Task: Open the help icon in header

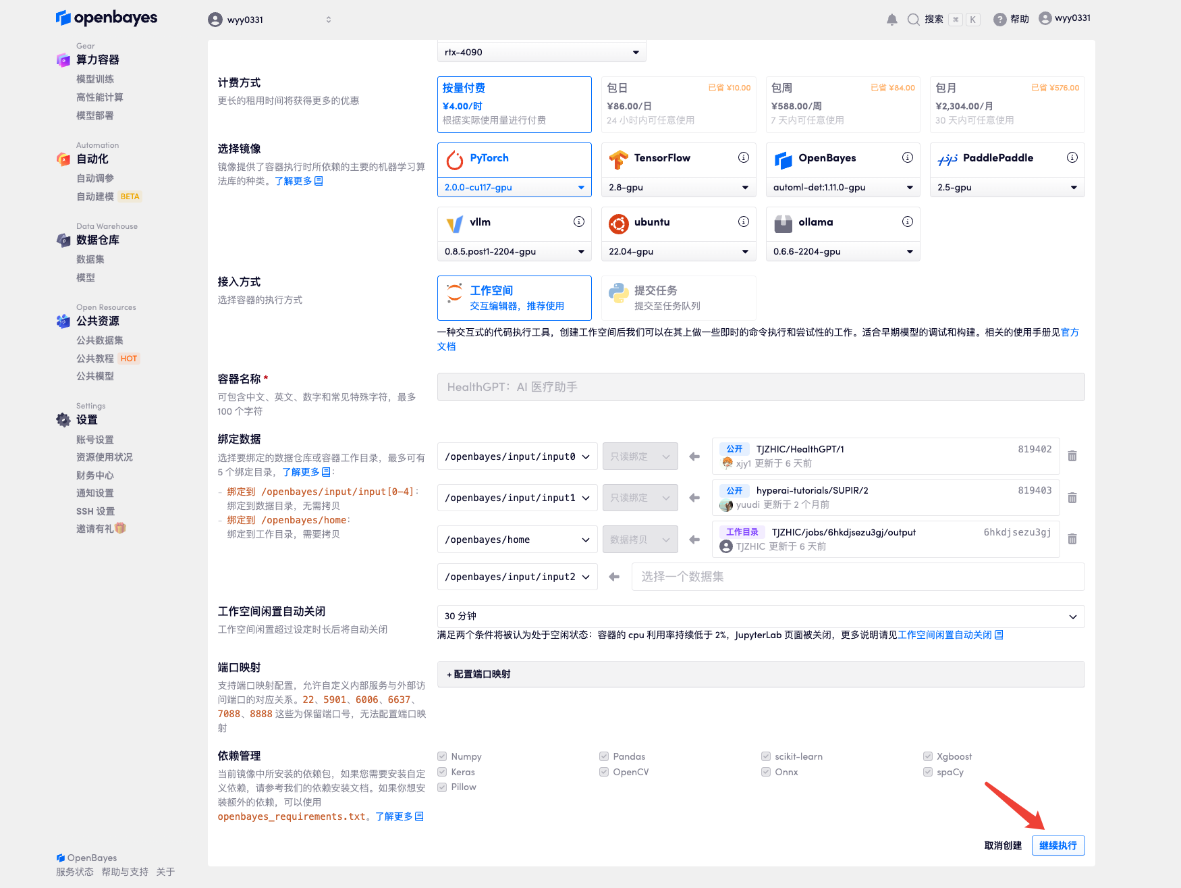Action: 999,20
